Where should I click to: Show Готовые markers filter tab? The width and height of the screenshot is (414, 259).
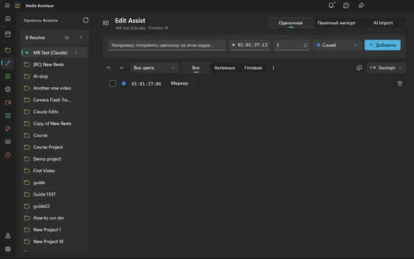click(253, 68)
